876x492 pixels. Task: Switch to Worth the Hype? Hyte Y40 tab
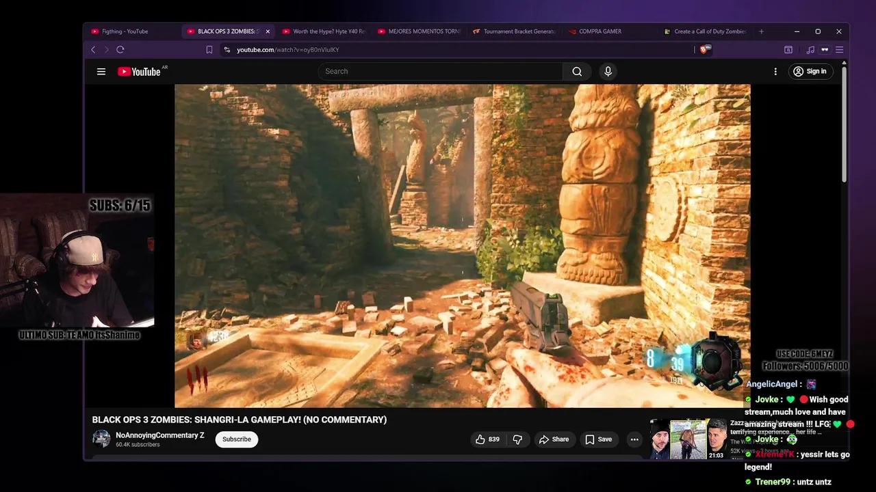[323, 31]
